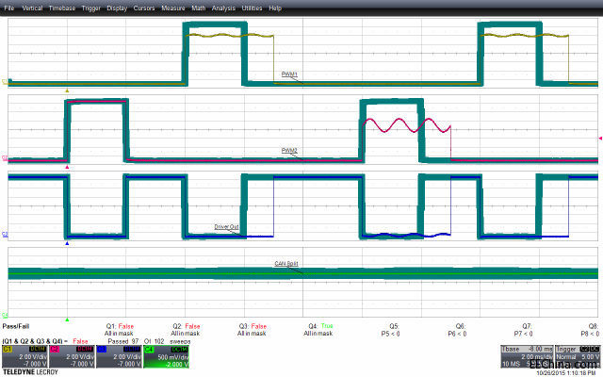Open the green C4 channel descriptor box
This screenshot has width=603, height=377.
tap(166, 356)
